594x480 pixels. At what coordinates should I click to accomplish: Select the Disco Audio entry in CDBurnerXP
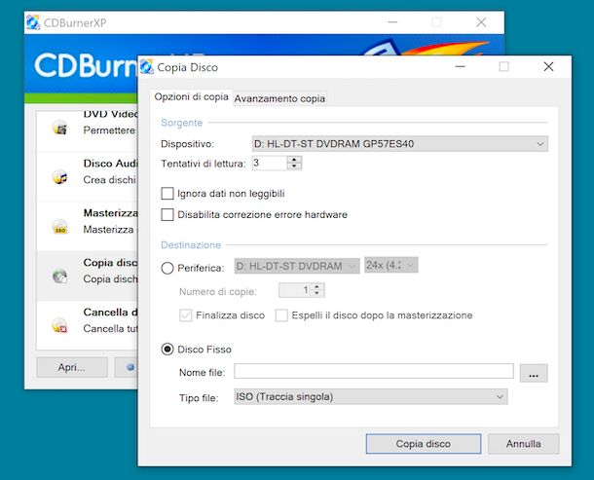point(87,177)
